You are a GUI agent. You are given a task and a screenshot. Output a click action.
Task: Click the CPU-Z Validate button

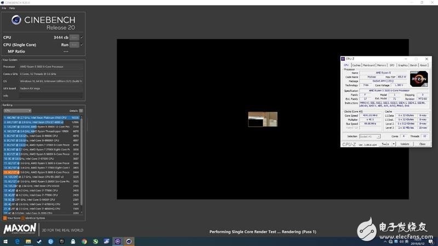[x=405, y=144]
